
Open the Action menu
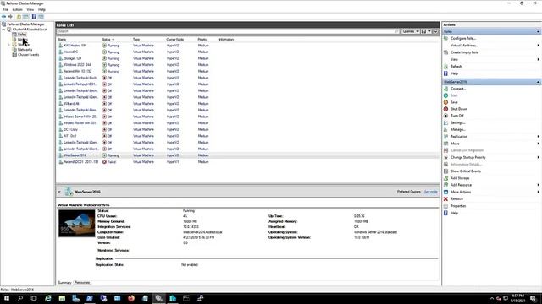pyautogui.click(x=17, y=9)
